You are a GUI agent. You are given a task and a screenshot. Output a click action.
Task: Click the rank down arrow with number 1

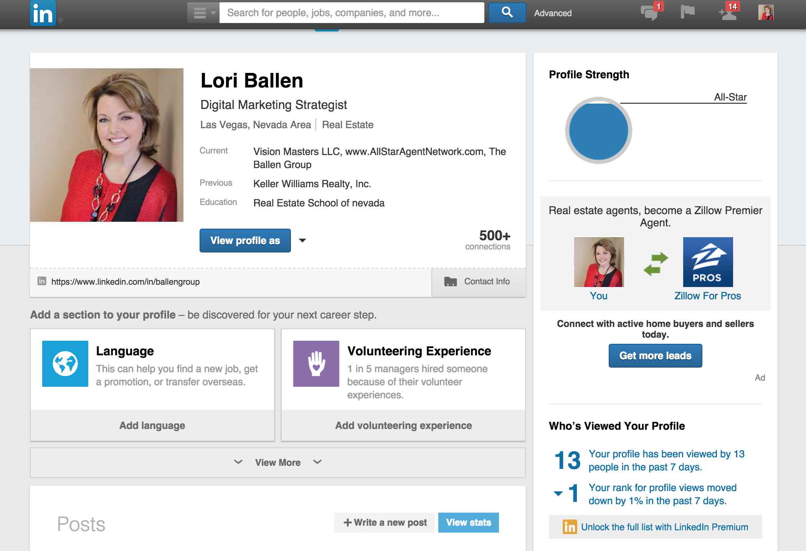tap(567, 493)
